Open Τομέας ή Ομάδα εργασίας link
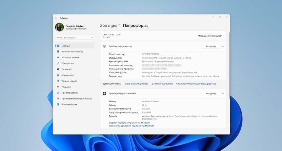Viewport: 282px width, 151px height. 136,84
